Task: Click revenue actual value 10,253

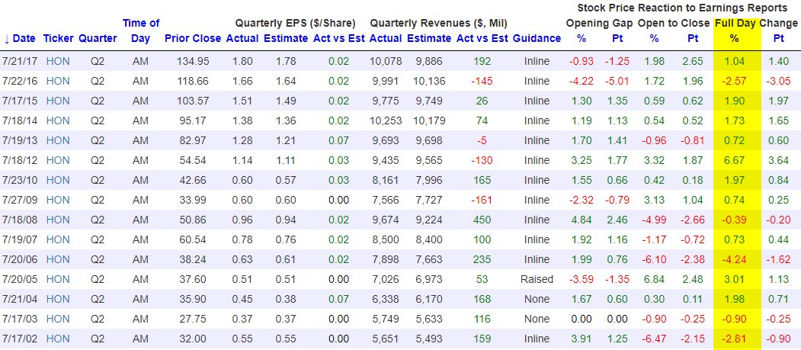Action: 385,120
